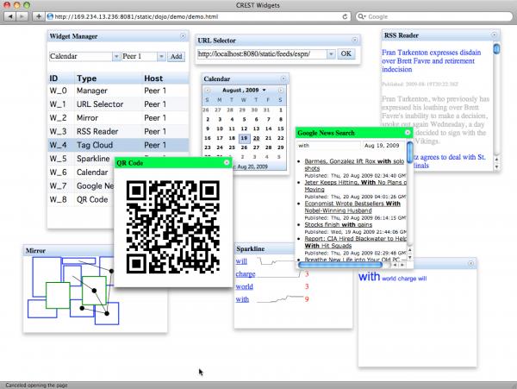Change the Aug 19, 2009 date field
The image size is (517, 389).
383,146
